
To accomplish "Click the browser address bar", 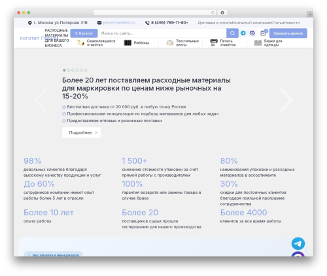I will coord(155,12).
